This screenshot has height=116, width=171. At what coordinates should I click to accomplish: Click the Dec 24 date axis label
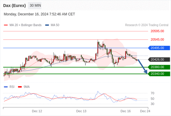click(145, 111)
